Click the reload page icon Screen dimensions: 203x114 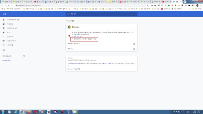coord(9,5)
